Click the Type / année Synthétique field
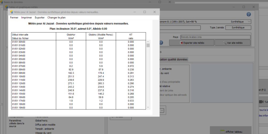The width and height of the screenshot is (268, 134). tap(238, 28)
